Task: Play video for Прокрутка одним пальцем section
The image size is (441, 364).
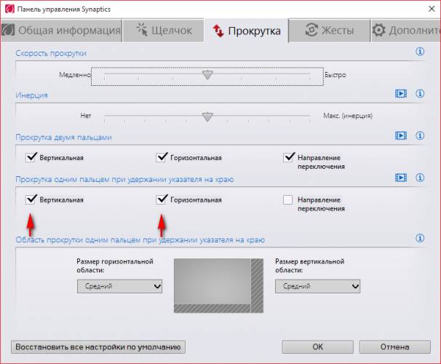Action: click(x=400, y=178)
